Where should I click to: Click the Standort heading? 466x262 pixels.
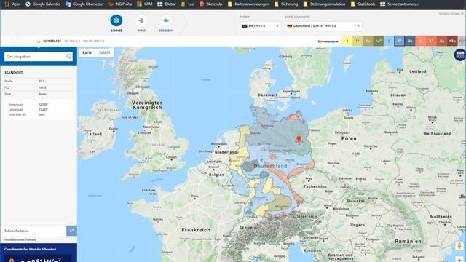pyautogui.click(x=13, y=73)
